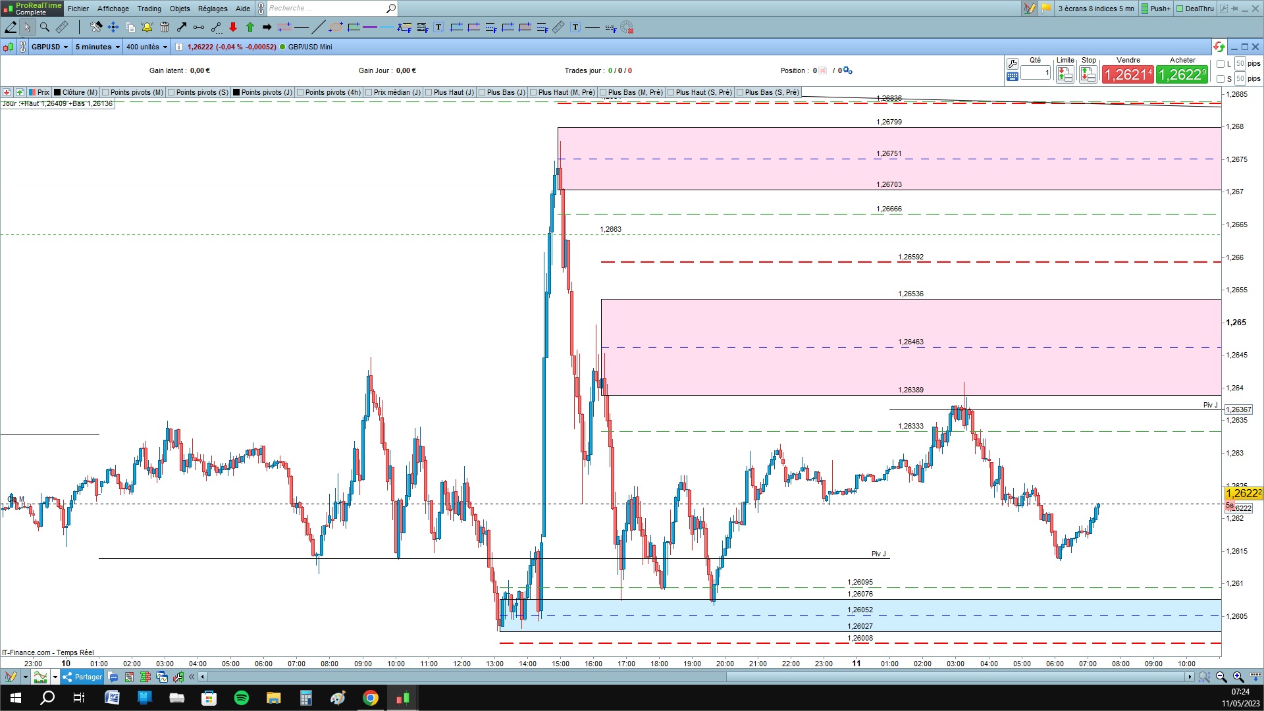The image size is (1264, 711).
Task: Click the ruler measurement tool
Action: click(x=61, y=27)
